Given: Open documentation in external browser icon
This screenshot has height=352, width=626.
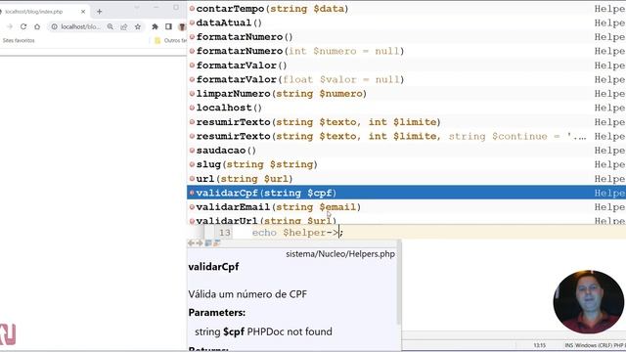Looking at the screenshot, I should [x=208, y=243].
